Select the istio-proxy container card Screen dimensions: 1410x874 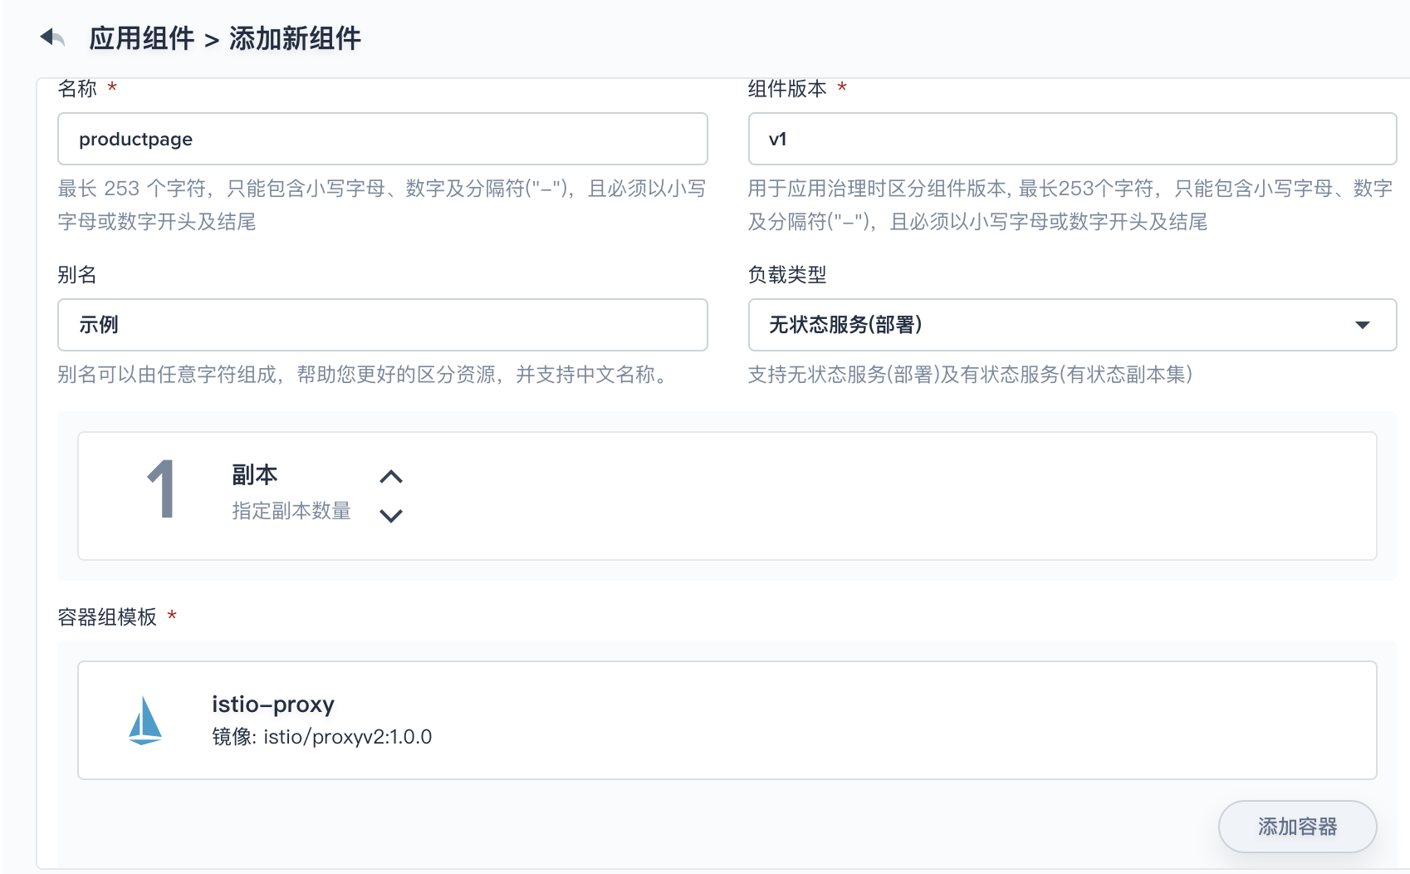click(x=727, y=720)
